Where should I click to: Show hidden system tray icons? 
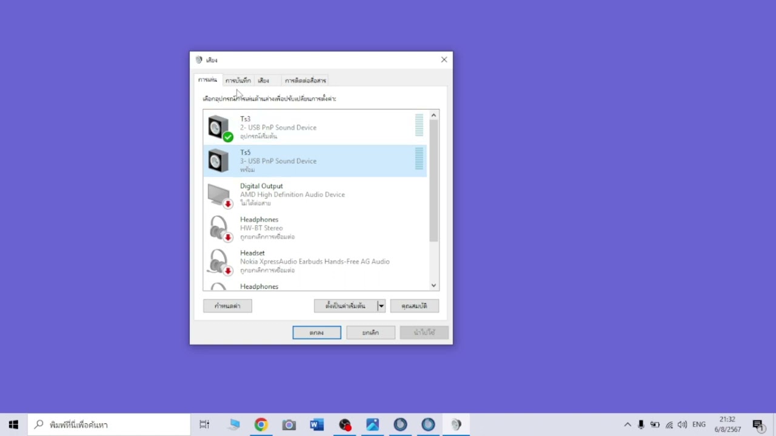point(627,424)
